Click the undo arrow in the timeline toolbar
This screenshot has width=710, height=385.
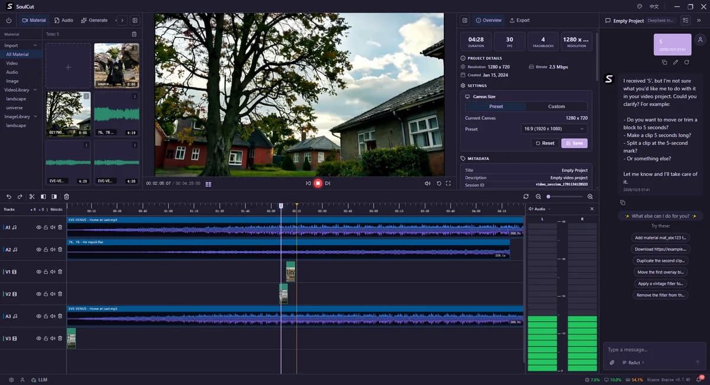pyautogui.click(x=9, y=197)
